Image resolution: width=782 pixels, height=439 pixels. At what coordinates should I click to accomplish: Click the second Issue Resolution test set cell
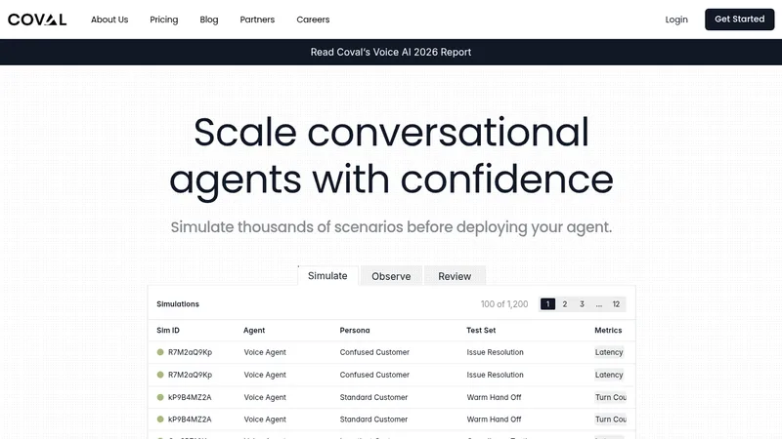point(495,375)
